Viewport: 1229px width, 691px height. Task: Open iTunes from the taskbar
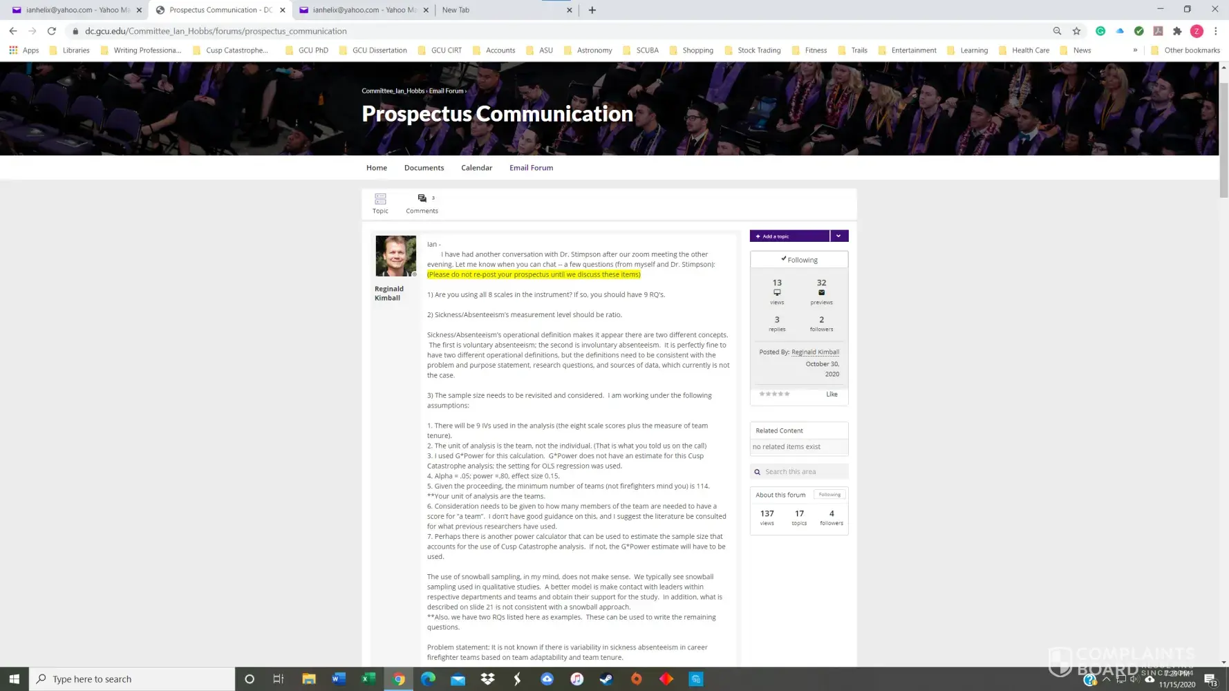point(576,679)
